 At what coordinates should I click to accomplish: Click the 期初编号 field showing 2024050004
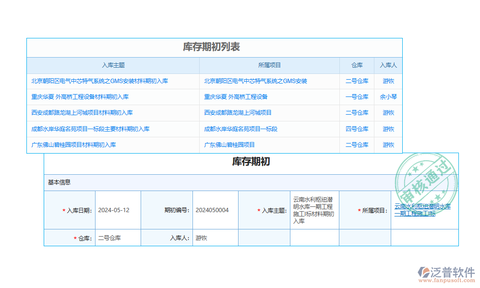[x=210, y=210]
